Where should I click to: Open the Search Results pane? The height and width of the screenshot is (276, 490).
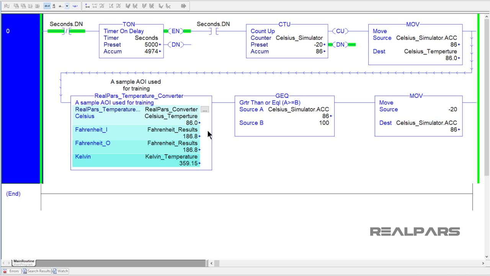pyautogui.click(x=36, y=271)
